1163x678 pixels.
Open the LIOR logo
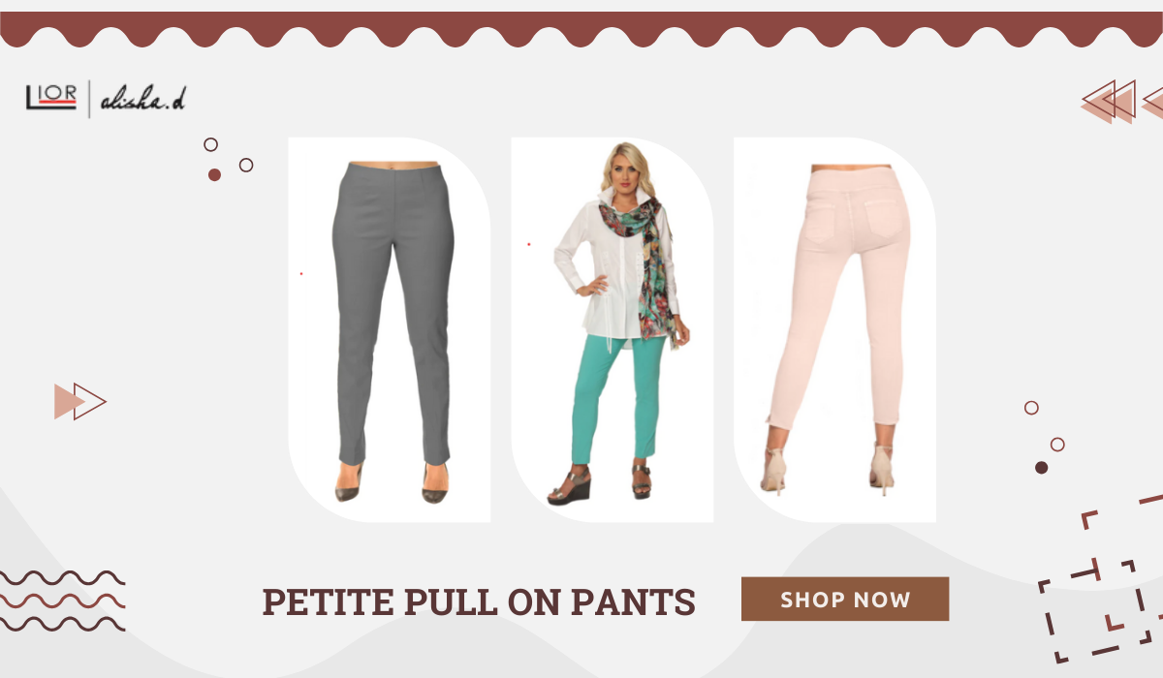click(x=51, y=98)
